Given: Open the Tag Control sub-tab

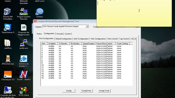Looking at the screenshot, I should 124,39.
